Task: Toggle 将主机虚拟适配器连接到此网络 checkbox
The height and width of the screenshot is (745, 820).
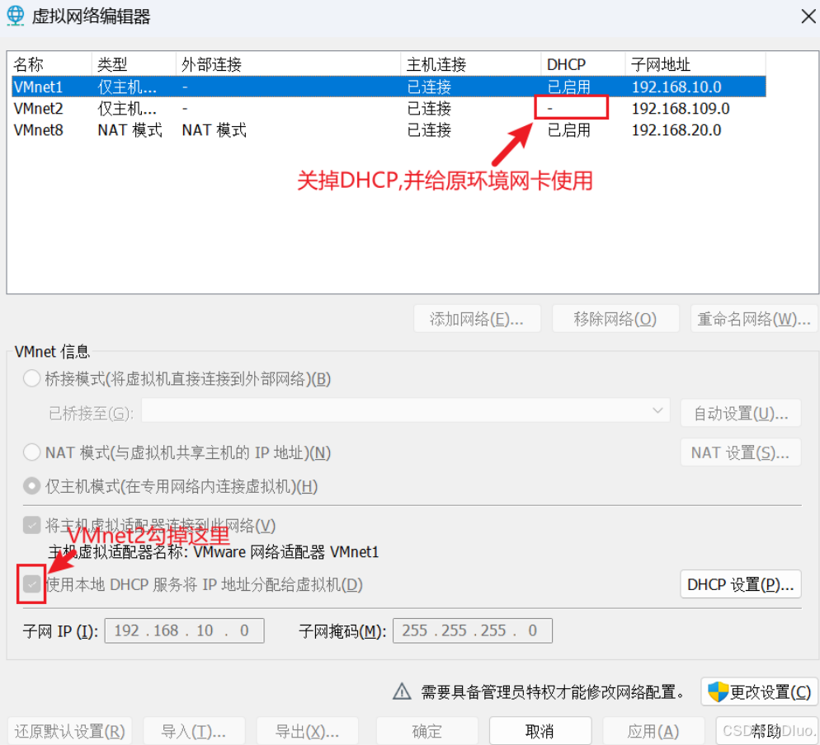Action: (x=32, y=525)
